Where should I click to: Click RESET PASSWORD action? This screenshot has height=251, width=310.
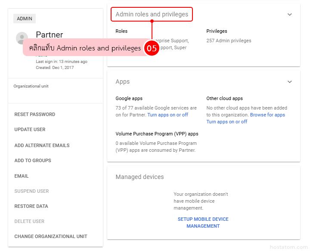(35, 114)
